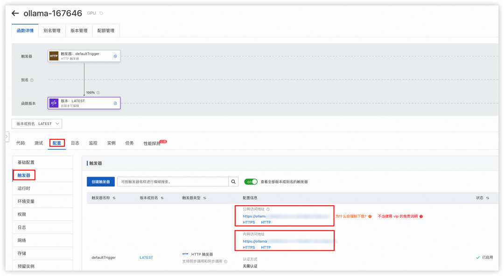This screenshot has width=504, height=276.
Task: Focus the trigger name search field
Action: (173, 181)
